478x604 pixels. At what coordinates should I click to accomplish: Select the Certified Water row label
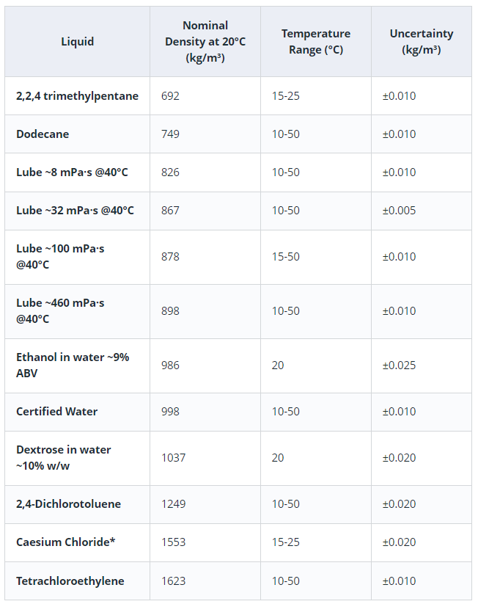pyautogui.click(x=56, y=412)
